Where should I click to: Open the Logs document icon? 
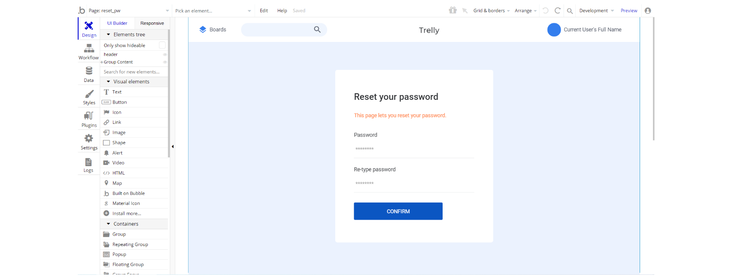89,162
